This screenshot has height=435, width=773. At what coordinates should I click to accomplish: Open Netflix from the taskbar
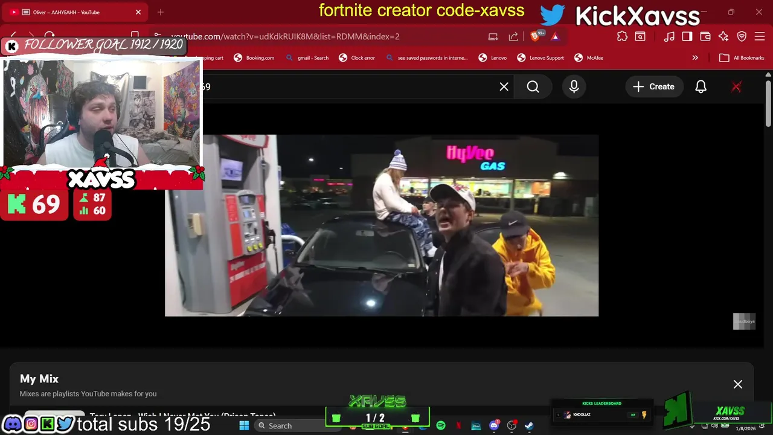(458, 425)
